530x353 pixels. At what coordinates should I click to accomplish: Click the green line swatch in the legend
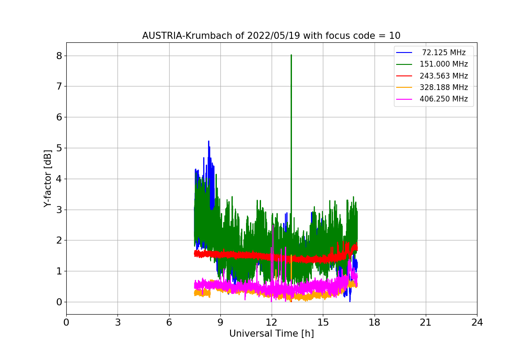(x=405, y=64)
